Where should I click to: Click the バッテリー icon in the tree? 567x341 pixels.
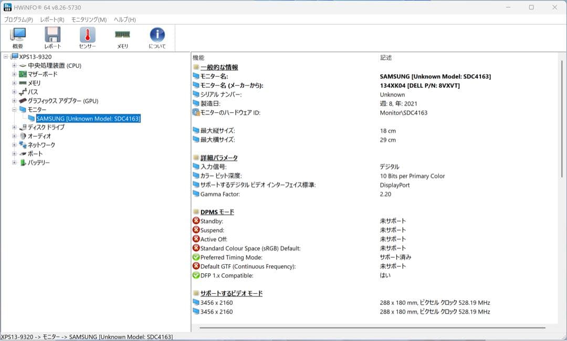click(x=23, y=162)
